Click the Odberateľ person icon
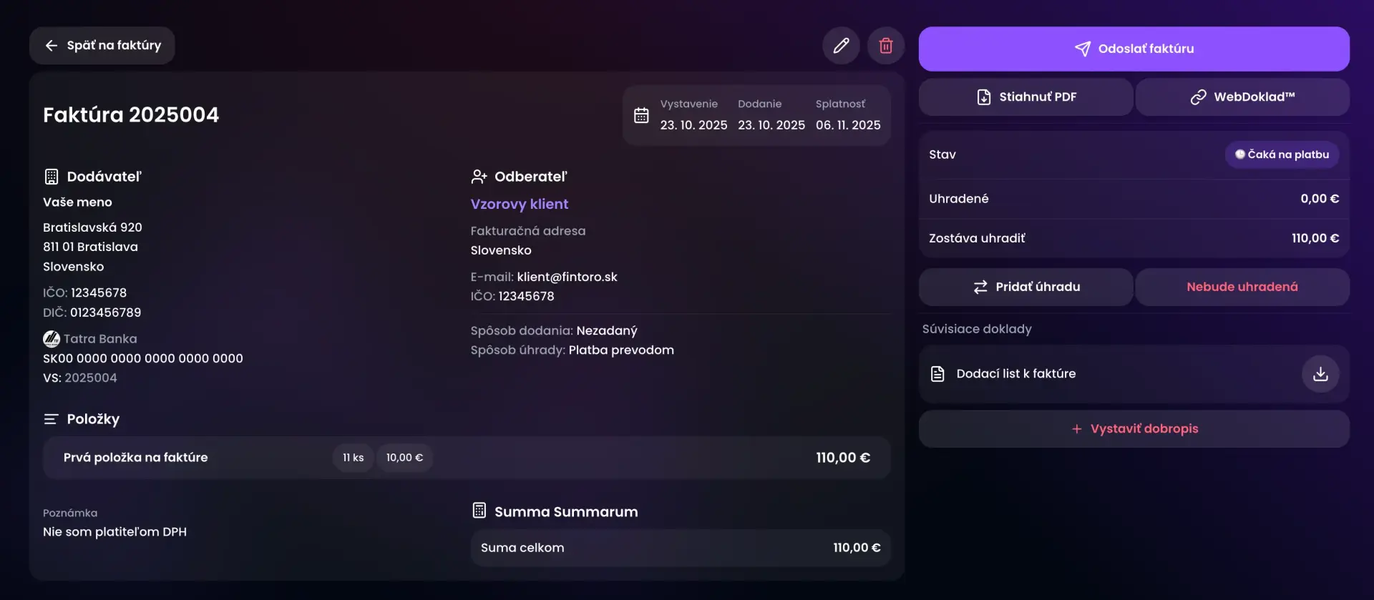Screen dimensions: 1374x600 coord(479,177)
